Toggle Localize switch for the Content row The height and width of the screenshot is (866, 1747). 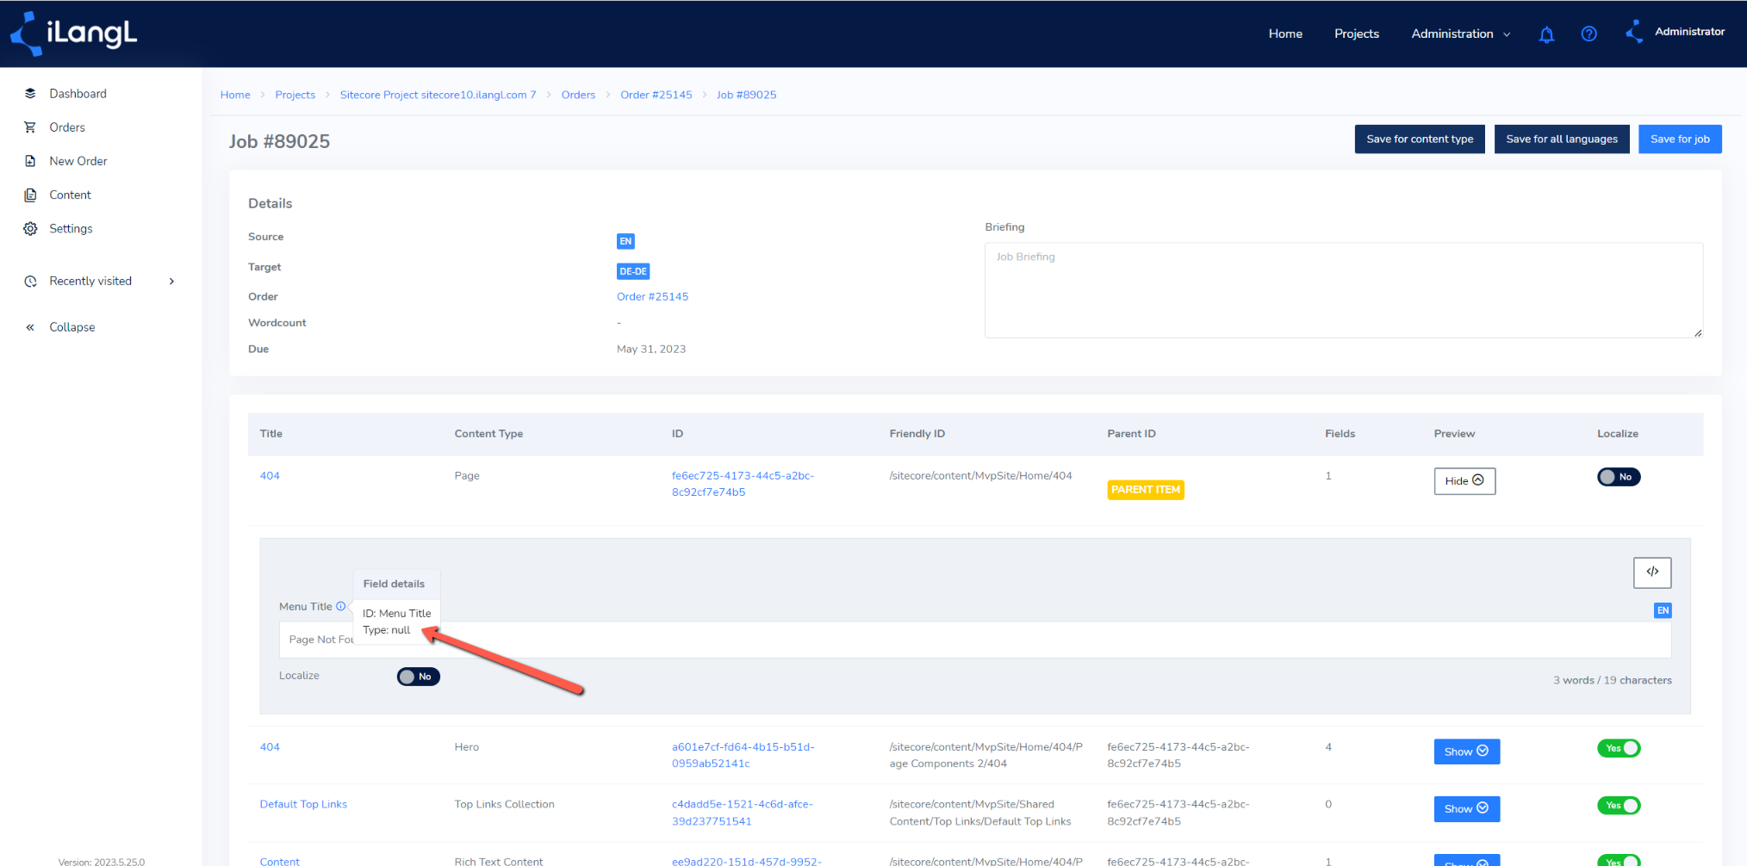[x=1618, y=861]
